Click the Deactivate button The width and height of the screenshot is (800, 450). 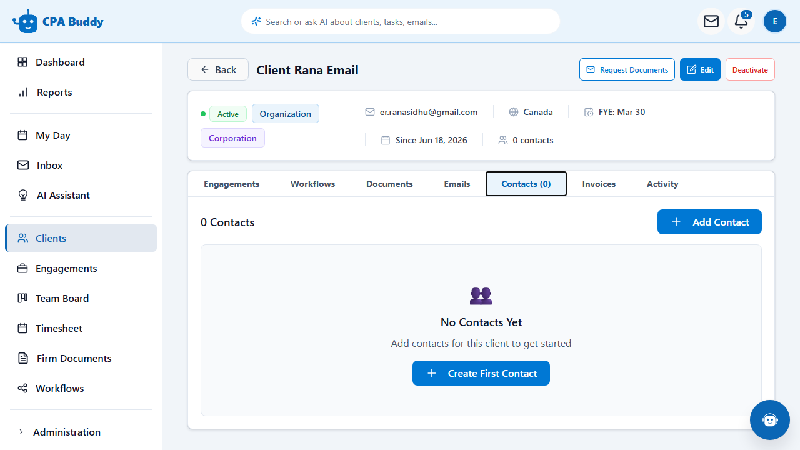(750, 69)
